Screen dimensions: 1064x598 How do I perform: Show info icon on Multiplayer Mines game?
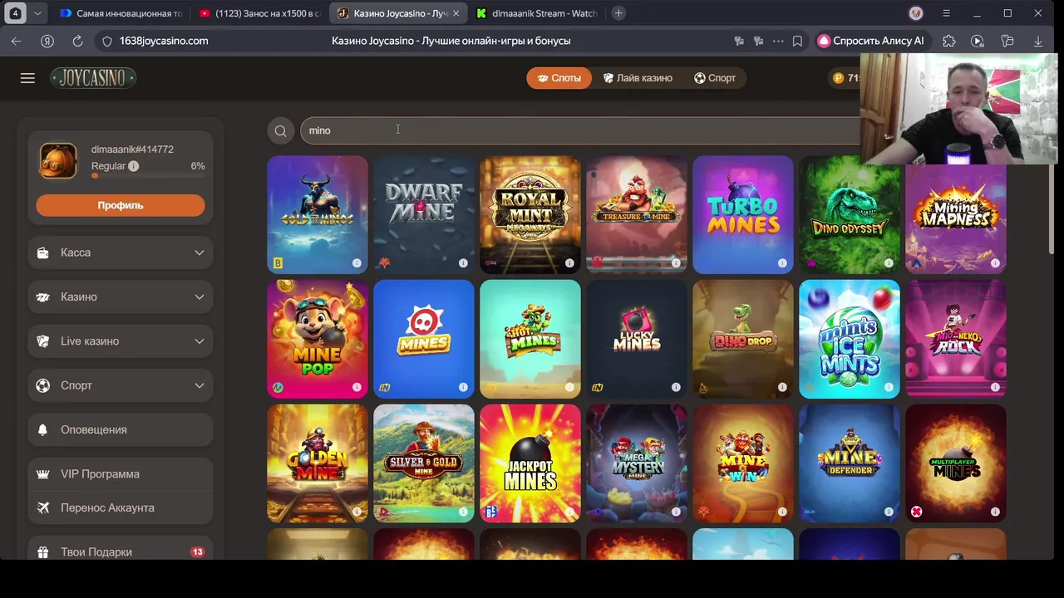pyautogui.click(x=995, y=512)
